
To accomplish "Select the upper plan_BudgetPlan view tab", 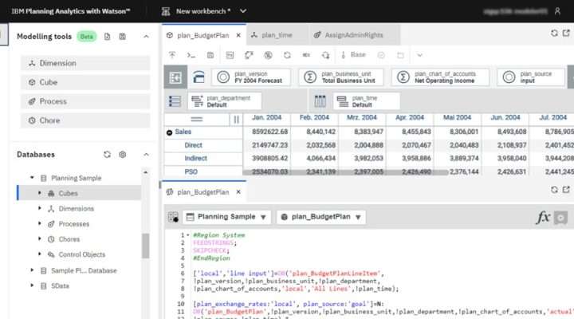I will pyautogui.click(x=202, y=36).
